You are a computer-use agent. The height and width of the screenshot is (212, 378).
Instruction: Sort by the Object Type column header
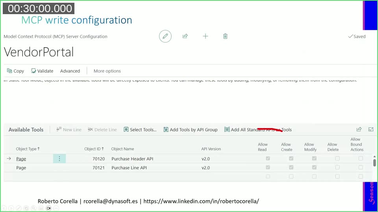point(28,149)
